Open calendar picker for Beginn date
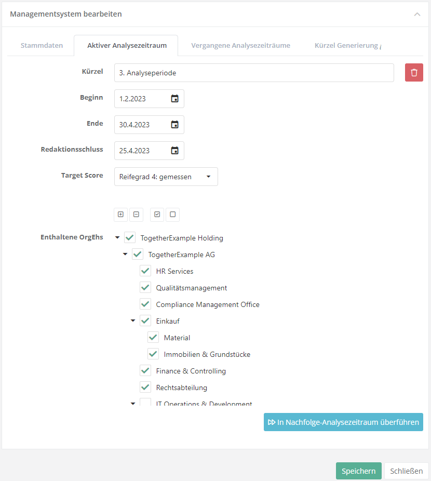Screen dimensions: 431x481 175,99
